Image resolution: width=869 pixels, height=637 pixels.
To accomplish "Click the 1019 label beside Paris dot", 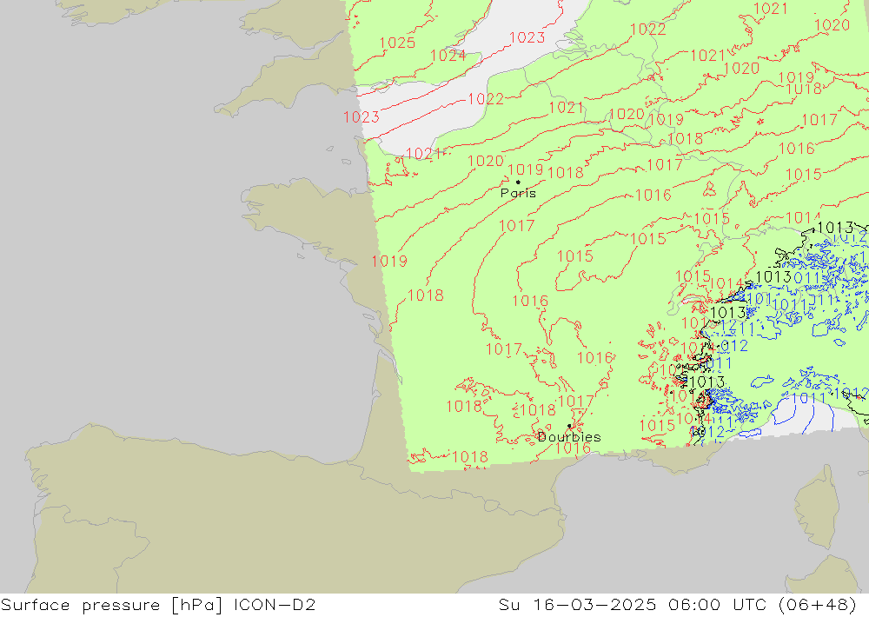I will [526, 169].
